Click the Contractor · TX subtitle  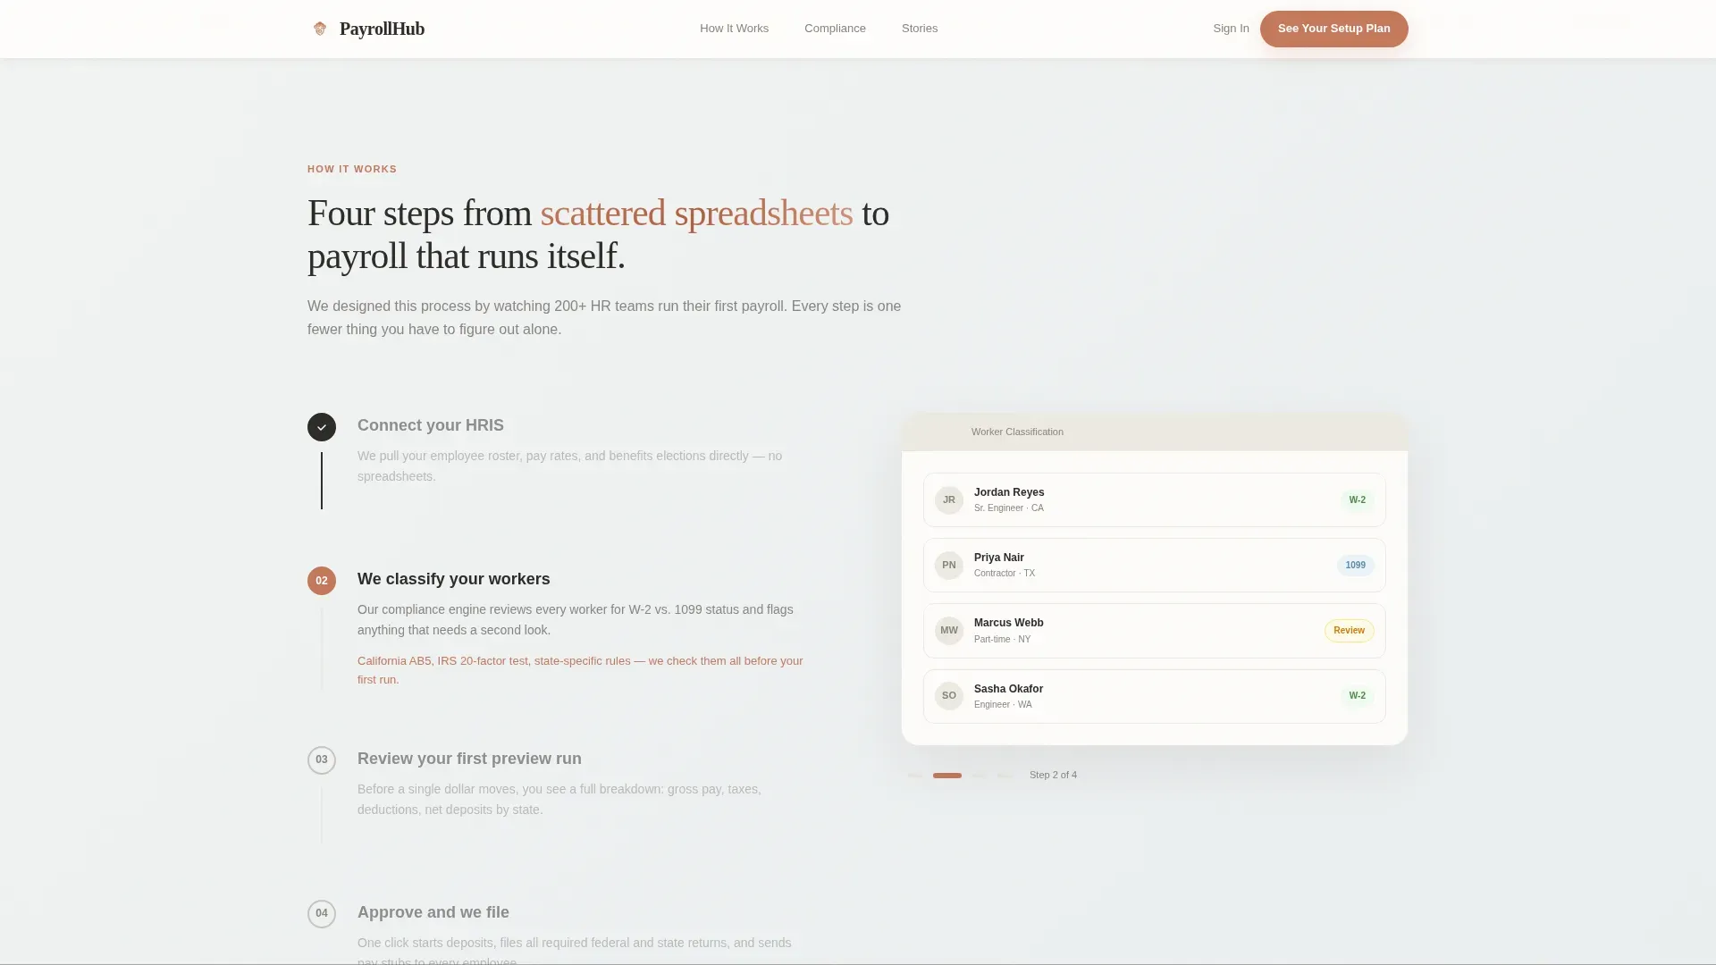tap(1005, 574)
